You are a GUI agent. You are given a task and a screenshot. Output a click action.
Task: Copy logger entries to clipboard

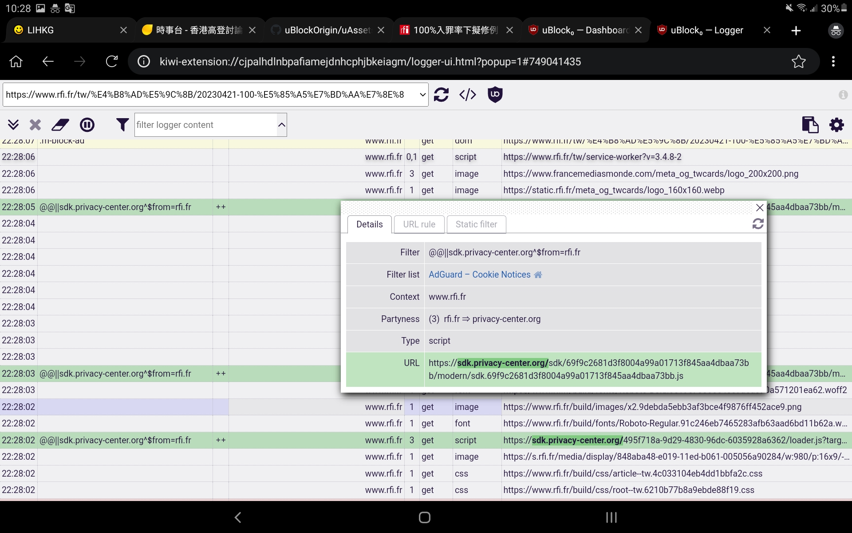point(810,125)
